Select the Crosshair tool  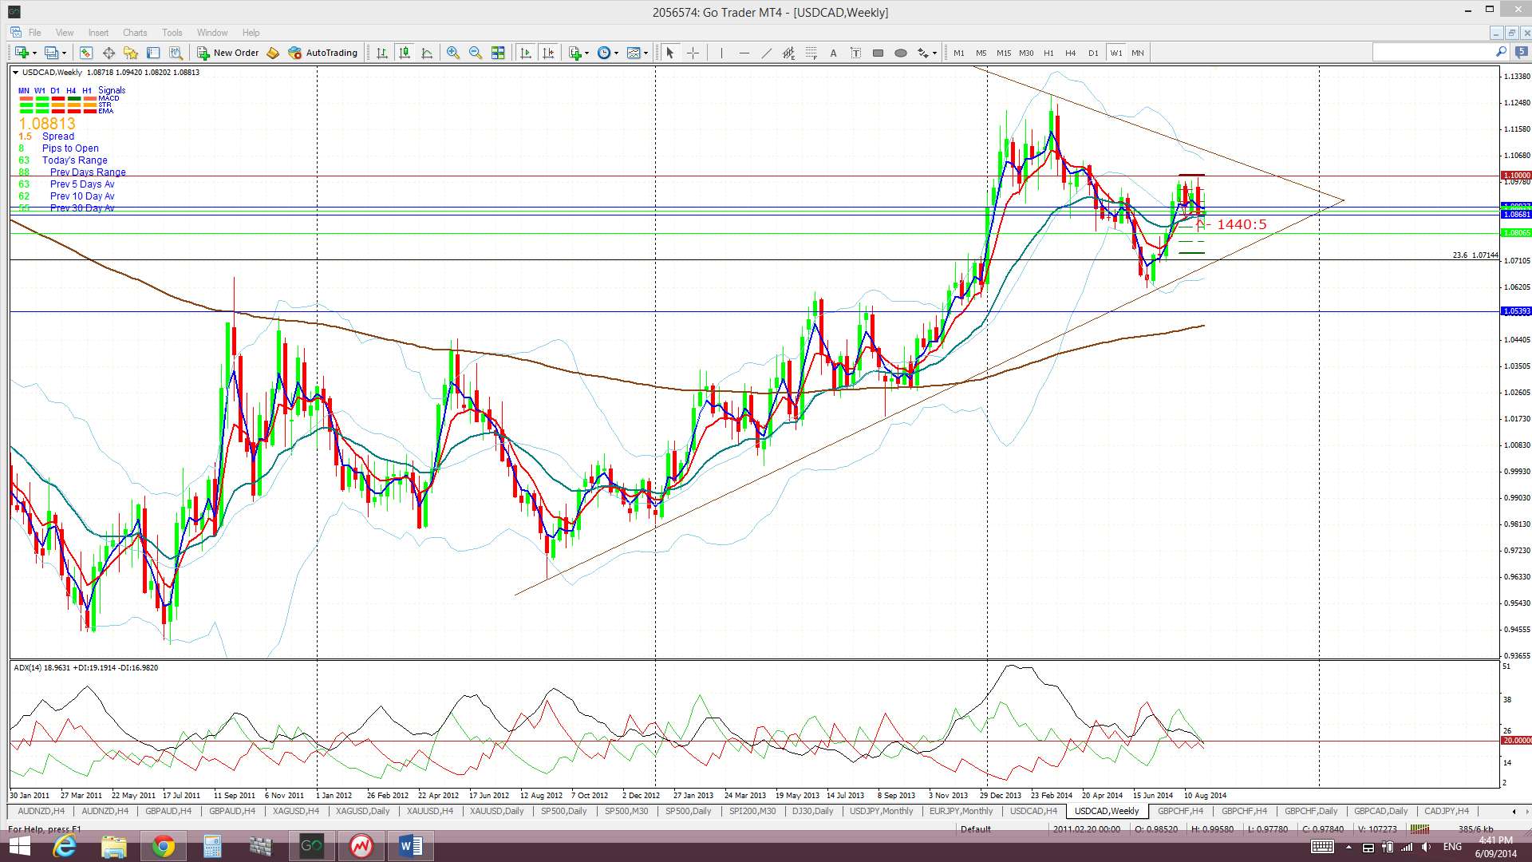click(x=693, y=53)
